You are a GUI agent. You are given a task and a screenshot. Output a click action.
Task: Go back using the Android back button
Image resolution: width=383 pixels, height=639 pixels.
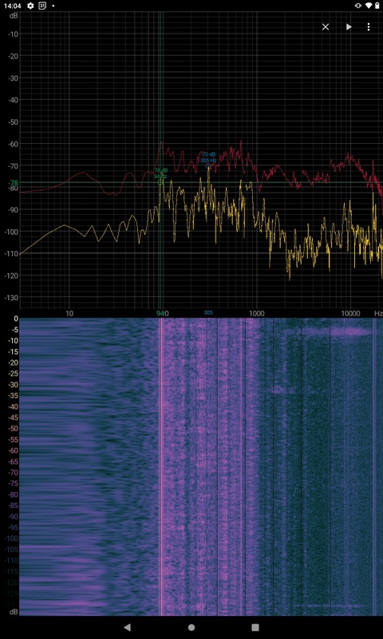[x=127, y=627]
